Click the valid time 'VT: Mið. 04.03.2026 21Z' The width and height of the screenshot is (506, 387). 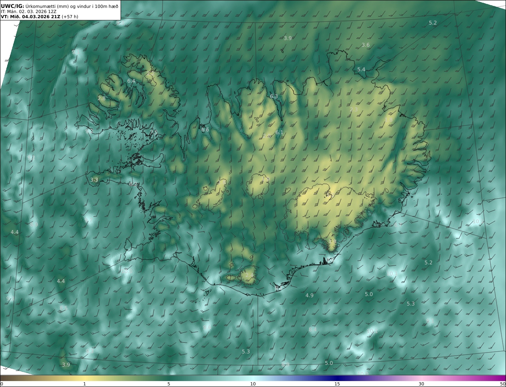(x=30, y=17)
